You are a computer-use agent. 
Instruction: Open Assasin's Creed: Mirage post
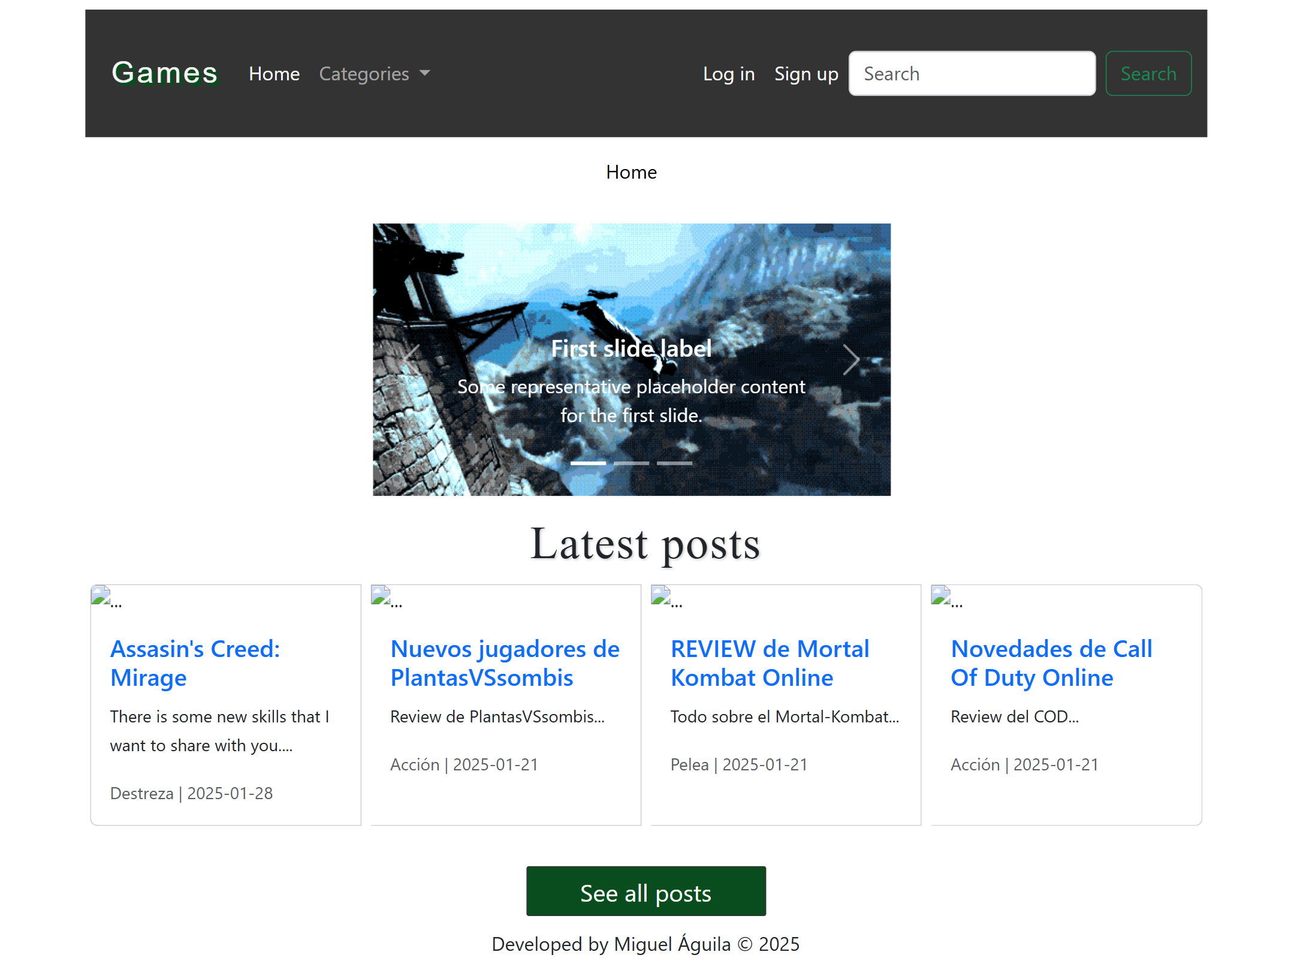(195, 663)
